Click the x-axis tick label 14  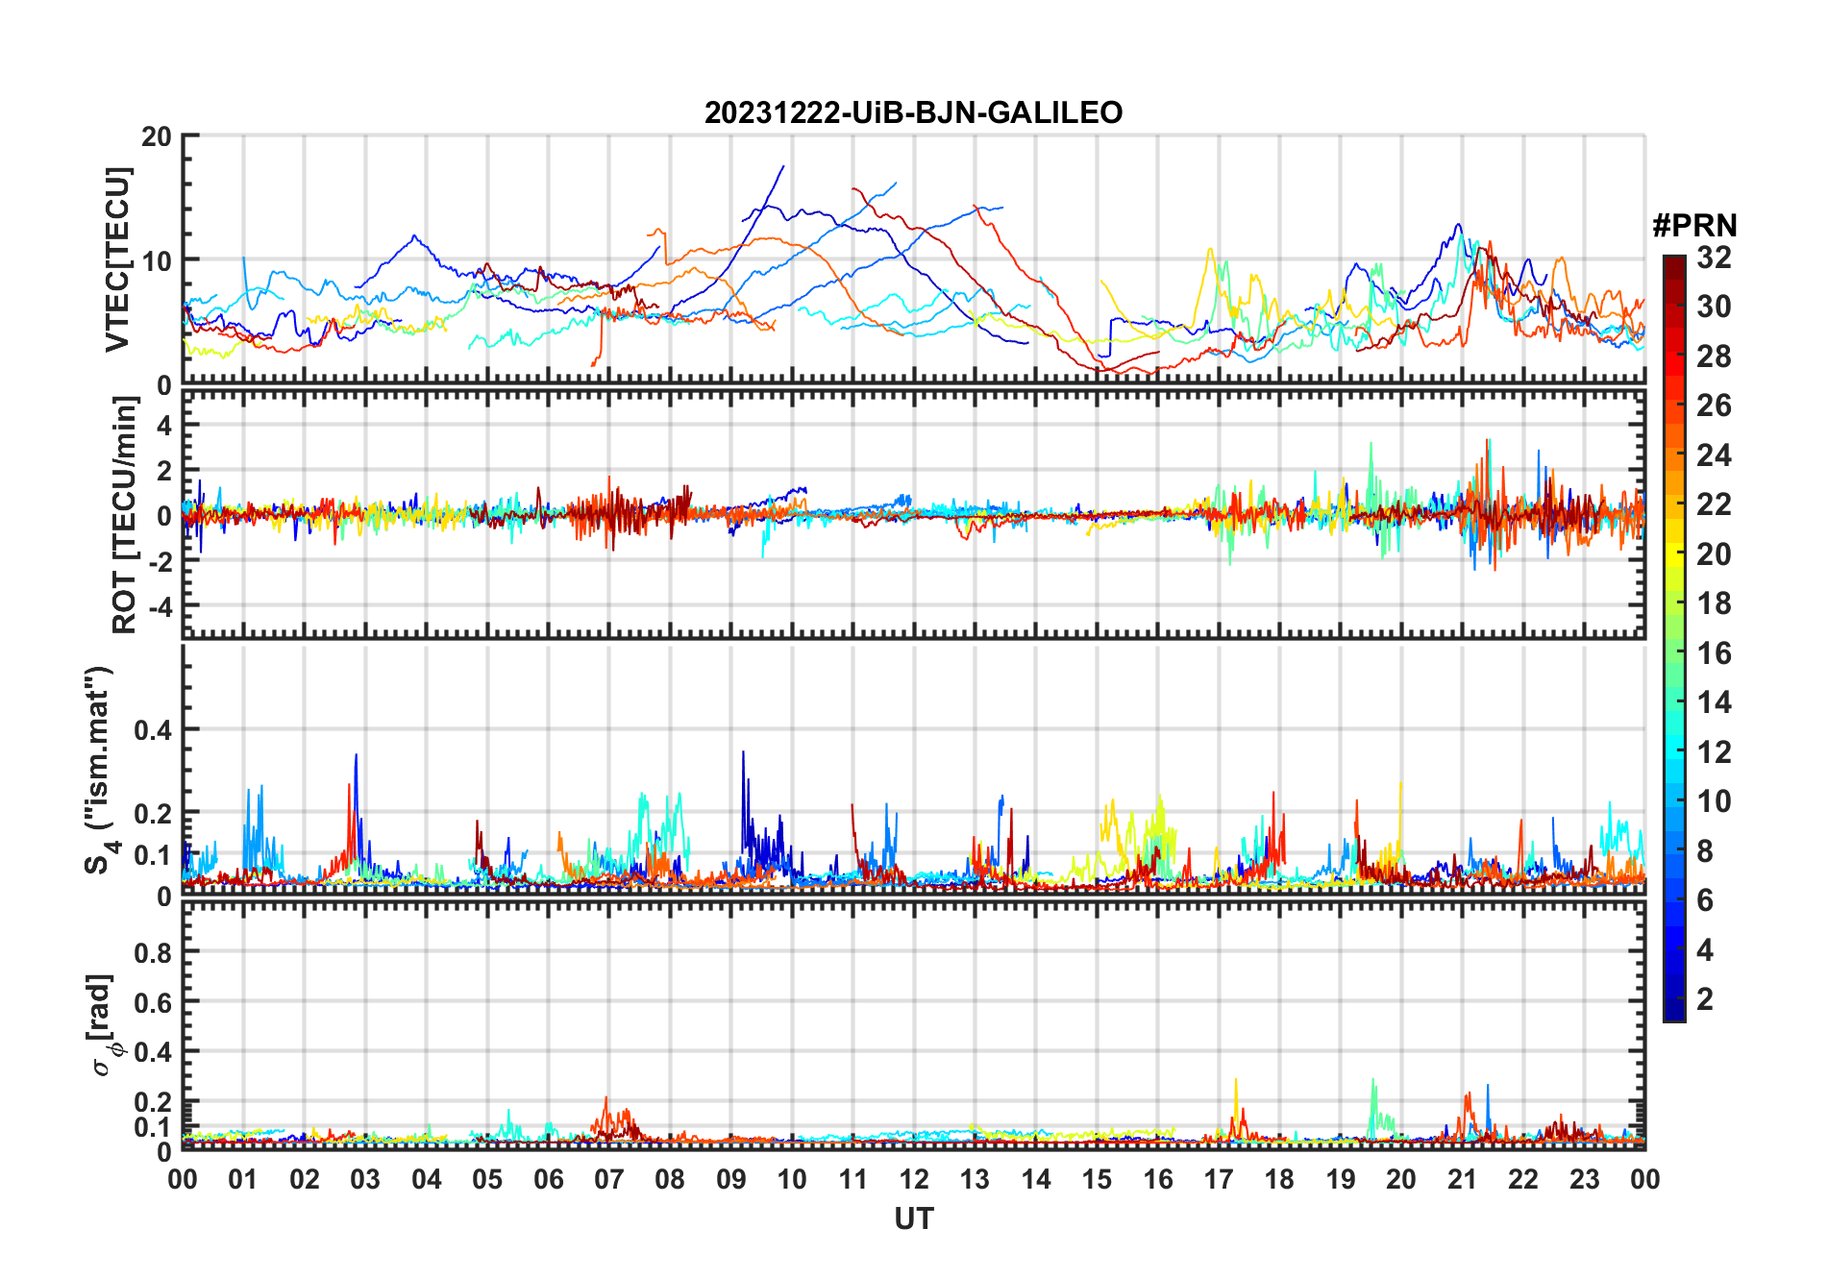tap(1036, 1179)
